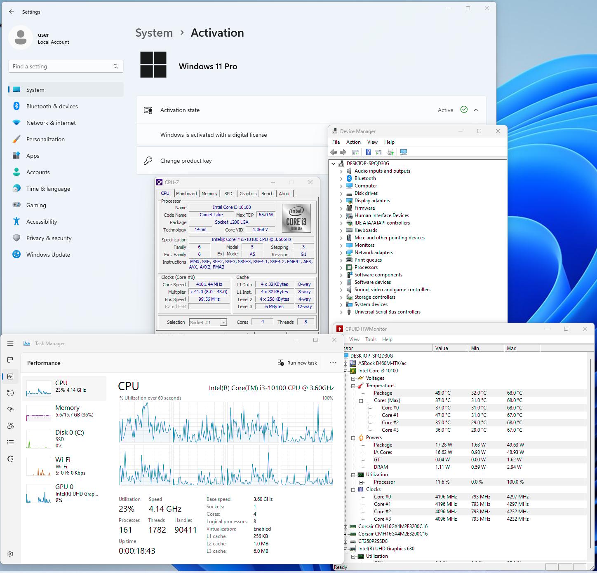Open Task Manager Users icon
The image size is (597, 573).
pos(10,426)
